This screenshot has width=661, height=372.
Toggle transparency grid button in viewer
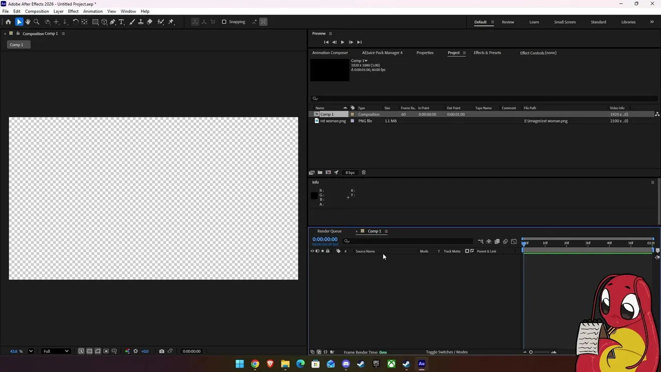click(89, 351)
